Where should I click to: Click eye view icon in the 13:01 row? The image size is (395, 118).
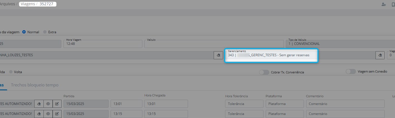coord(48,104)
